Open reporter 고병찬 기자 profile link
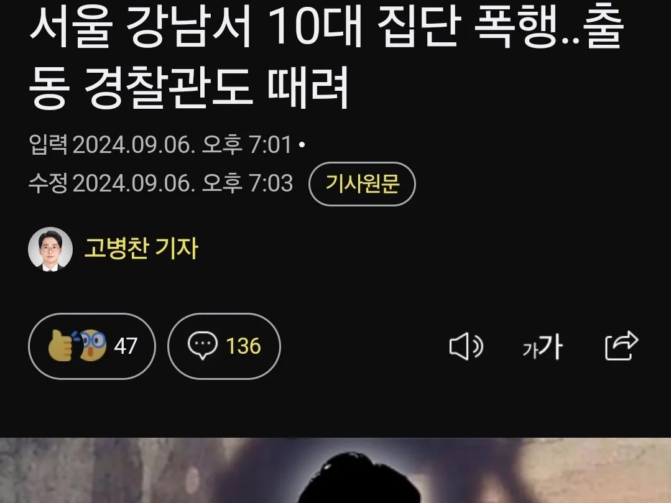 141,249
